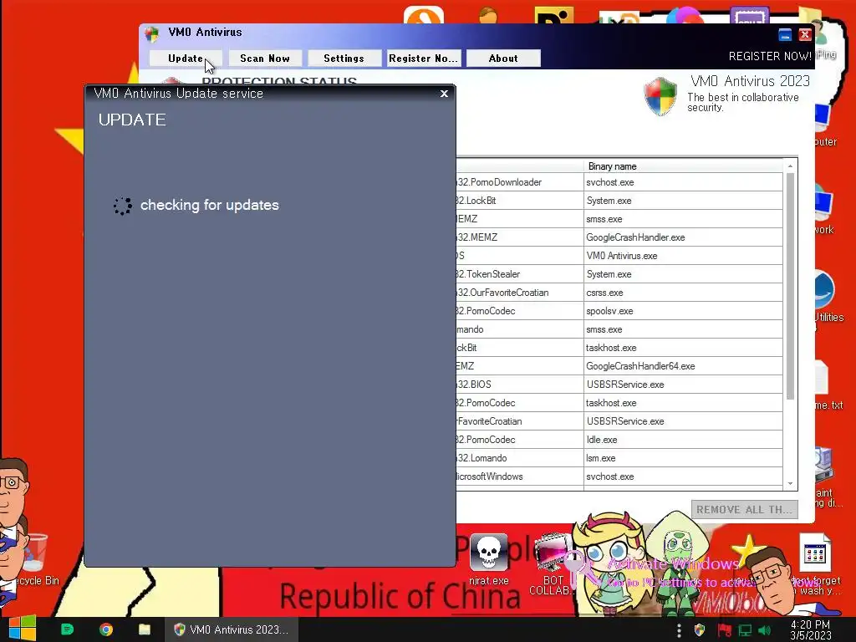Open the Settings section

point(344,59)
